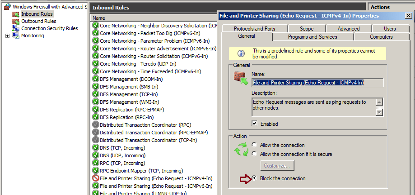
Task: Open the Programs and Services tab
Action: click(312, 37)
